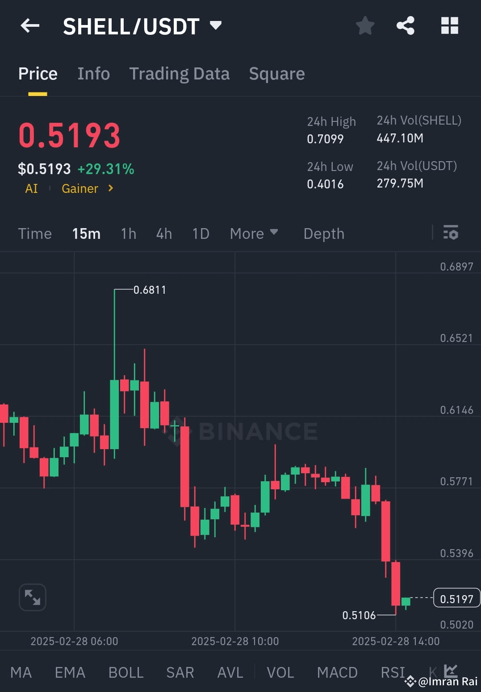The image size is (481, 692).
Task: Toggle the RSI indicator
Action: [392, 672]
